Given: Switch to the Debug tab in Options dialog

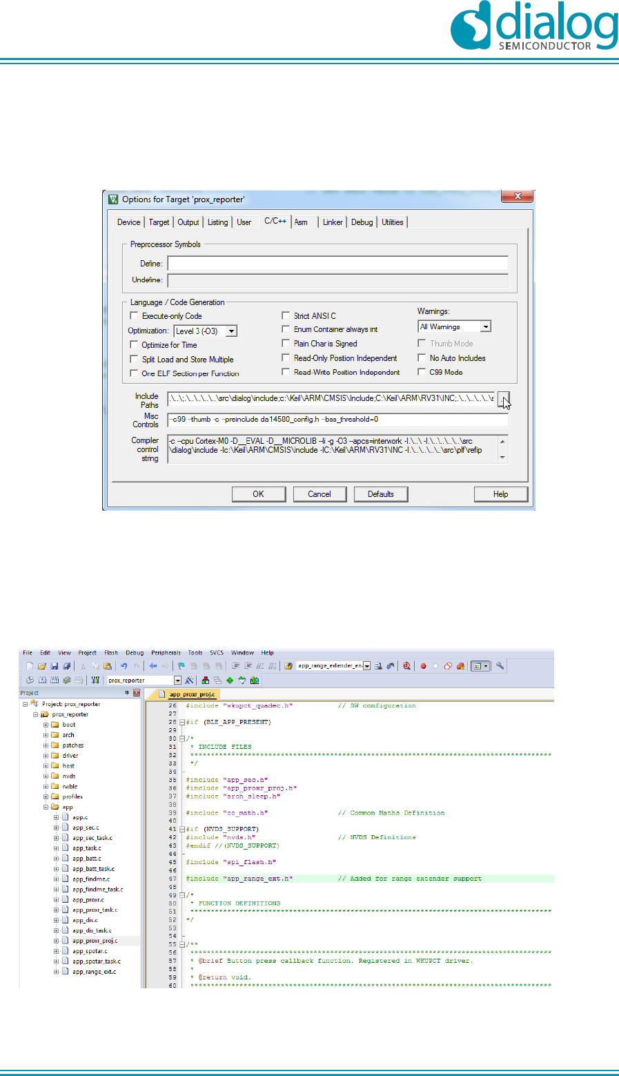Looking at the screenshot, I should point(362,222).
